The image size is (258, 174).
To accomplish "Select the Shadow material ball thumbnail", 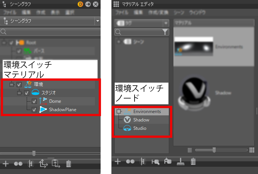I will [x=194, y=94].
